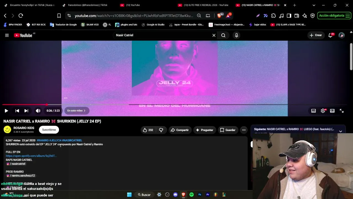This screenshot has height=199, width=353.
Task: Click the Preguntar button
Action: [204, 130]
